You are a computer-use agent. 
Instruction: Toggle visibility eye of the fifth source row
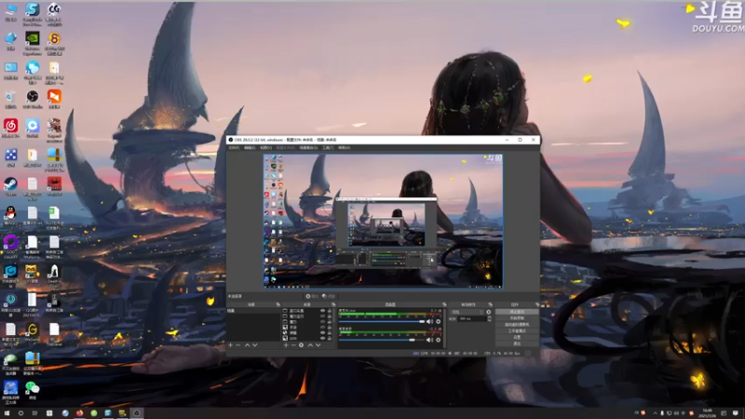322,332
